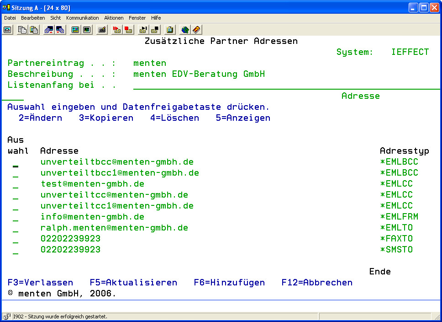Click the F5=Aktualisieren function key
This screenshot has width=442, height=322.
133,283
